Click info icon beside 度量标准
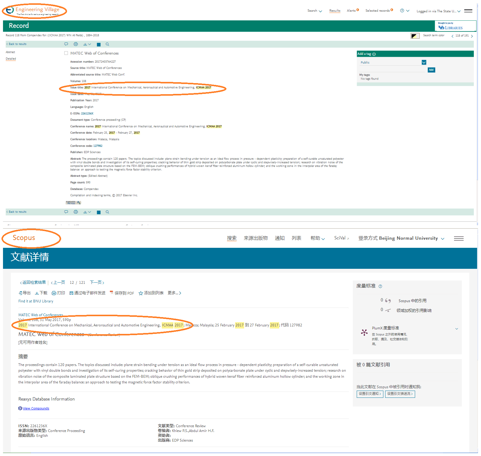This screenshot has width=481, height=456. tap(380, 286)
